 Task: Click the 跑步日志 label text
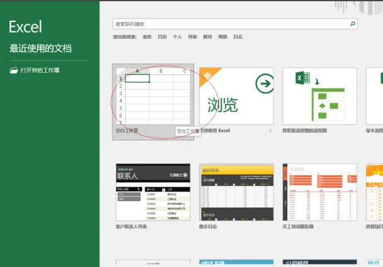(208, 227)
